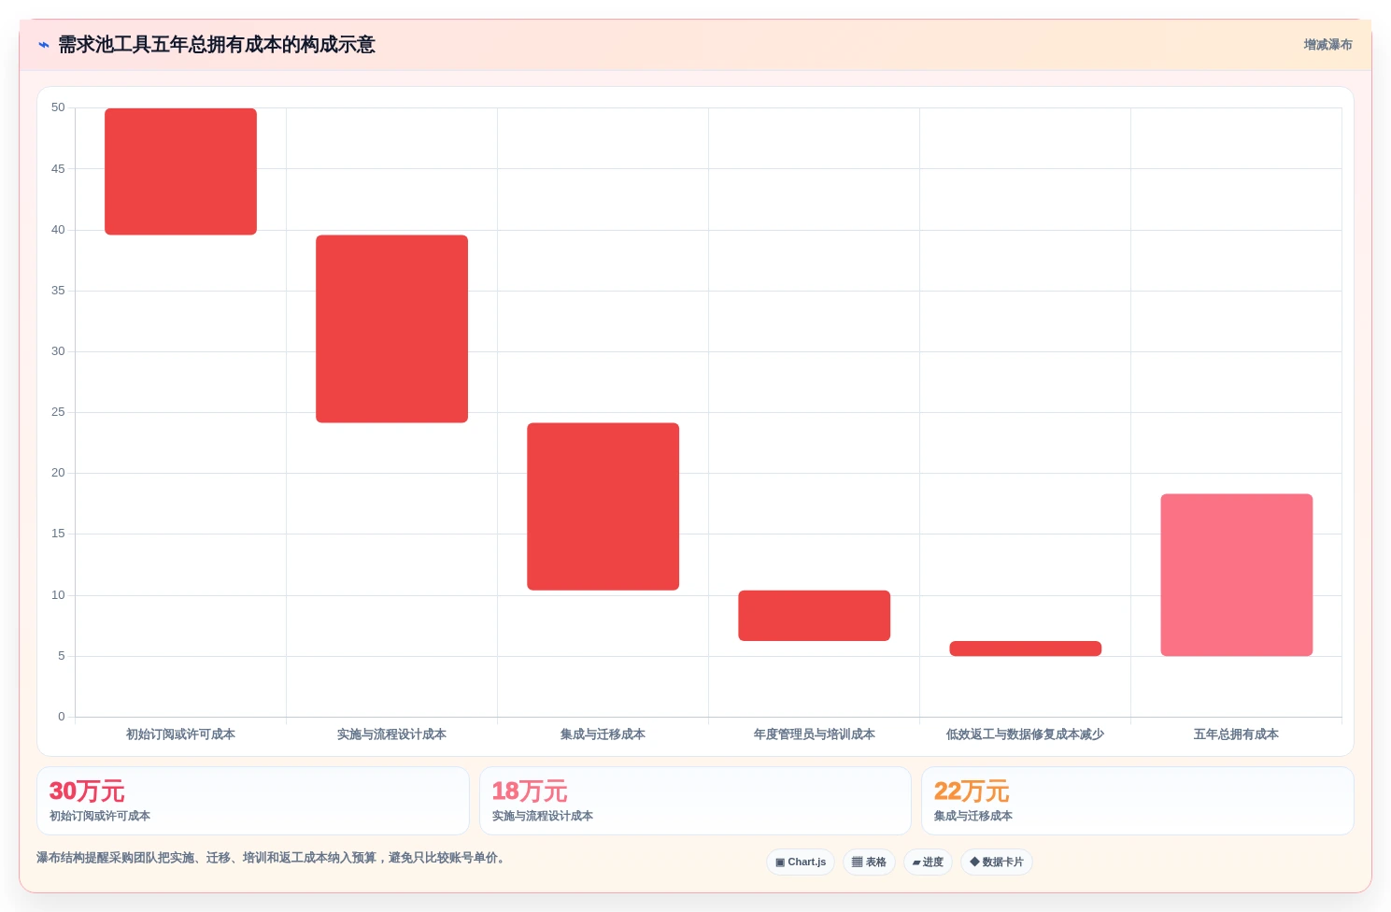Click the x-axis label 实施与流程设计成本
Viewport: 1391px width, 912px height.
click(x=391, y=734)
